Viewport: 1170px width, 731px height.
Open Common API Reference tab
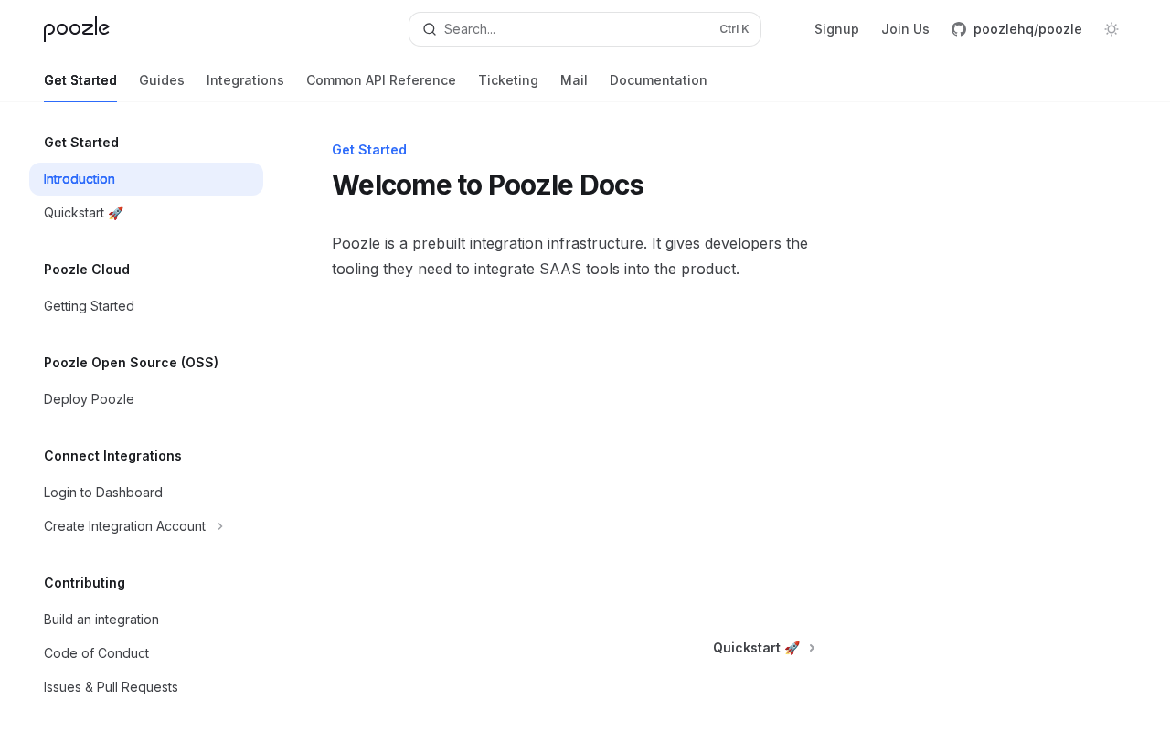click(x=381, y=80)
